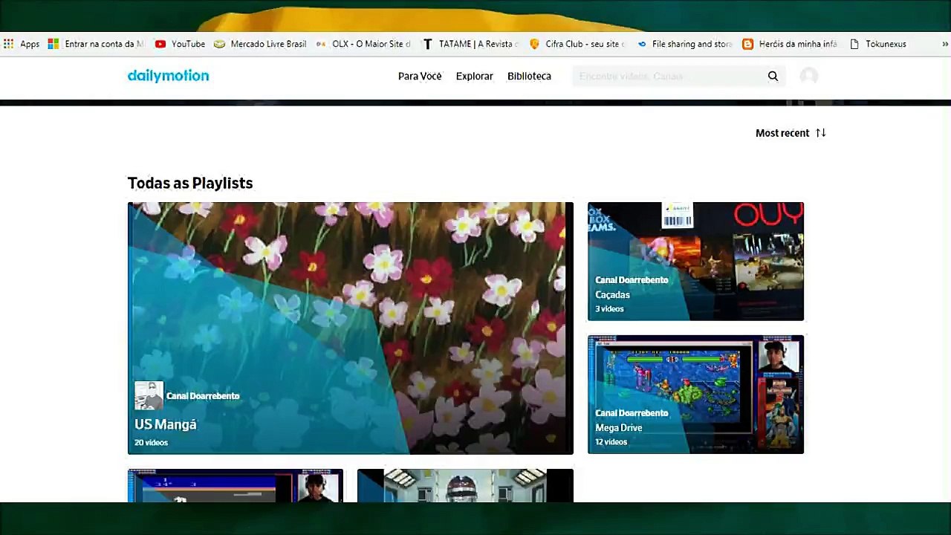This screenshot has height=535, width=951.
Task: Open the Blogger 'Heróis da minha infância' bookmark icon
Action: pos(747,44)
